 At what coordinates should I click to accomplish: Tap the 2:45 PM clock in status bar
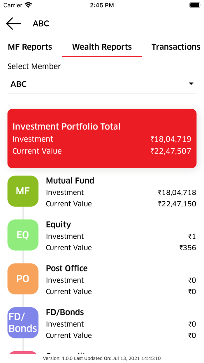pos(102,5)
